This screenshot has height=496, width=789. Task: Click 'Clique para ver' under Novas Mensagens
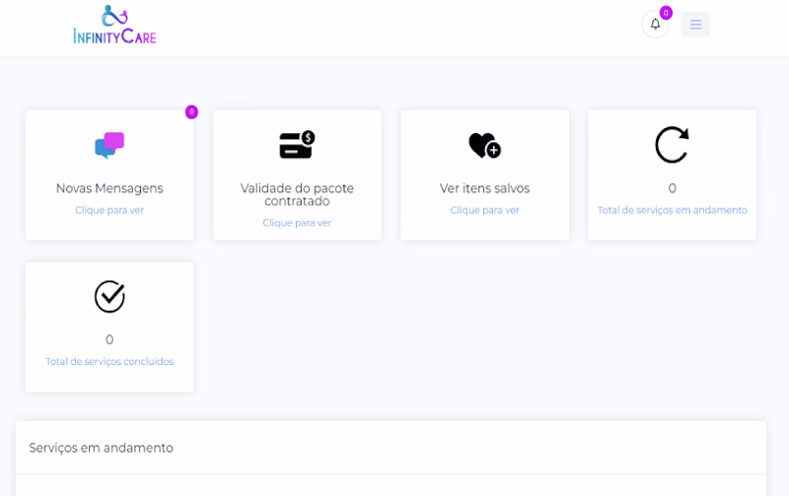coord(109,210)
